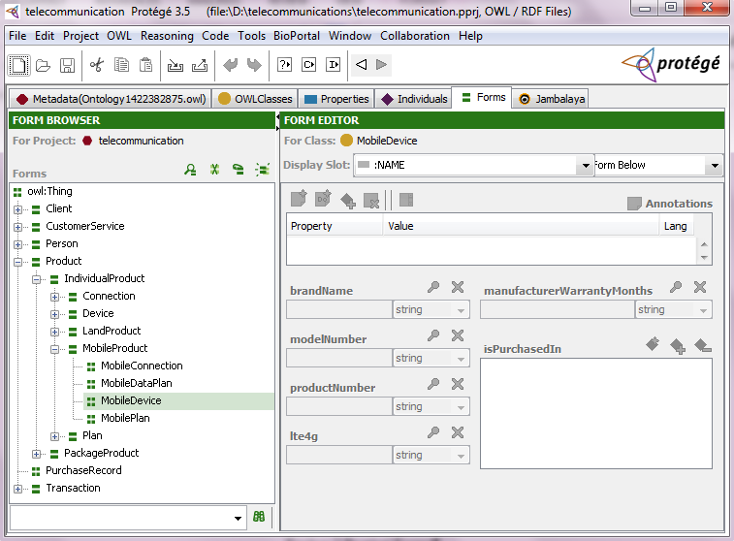The image size is (734, 541).
Task: Click the New Project toolbar icon
Action: click(x=18, y=65)
